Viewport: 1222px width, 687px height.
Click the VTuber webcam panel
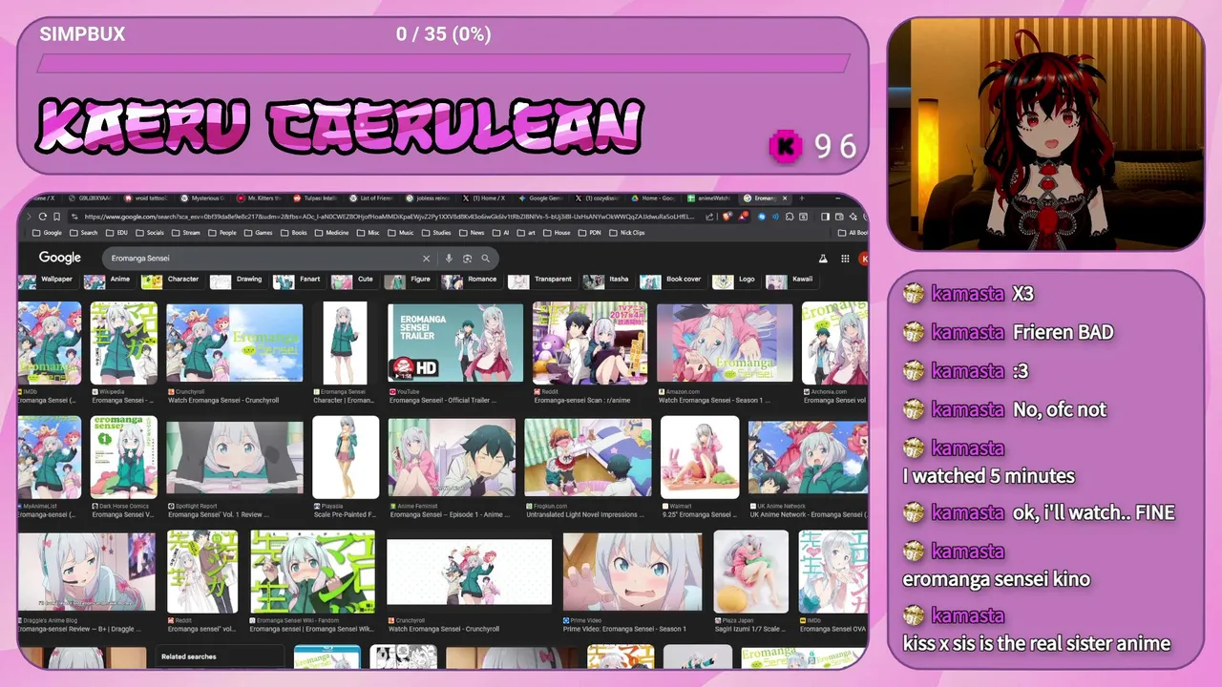[x=1045, y=134]
